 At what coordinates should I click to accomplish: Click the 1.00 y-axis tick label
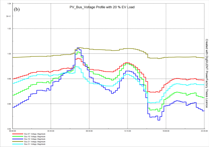9,54
